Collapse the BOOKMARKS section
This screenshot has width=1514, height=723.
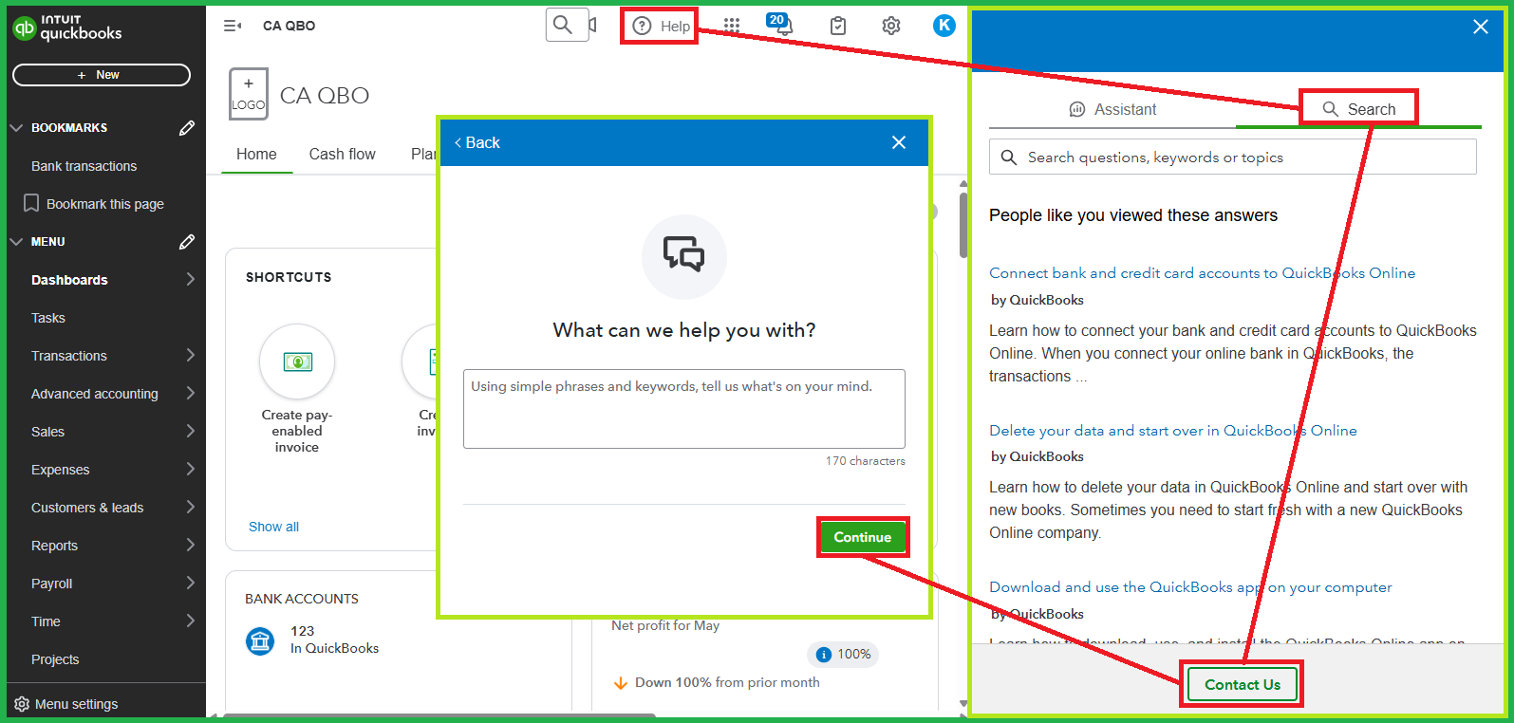pos(16,128)
